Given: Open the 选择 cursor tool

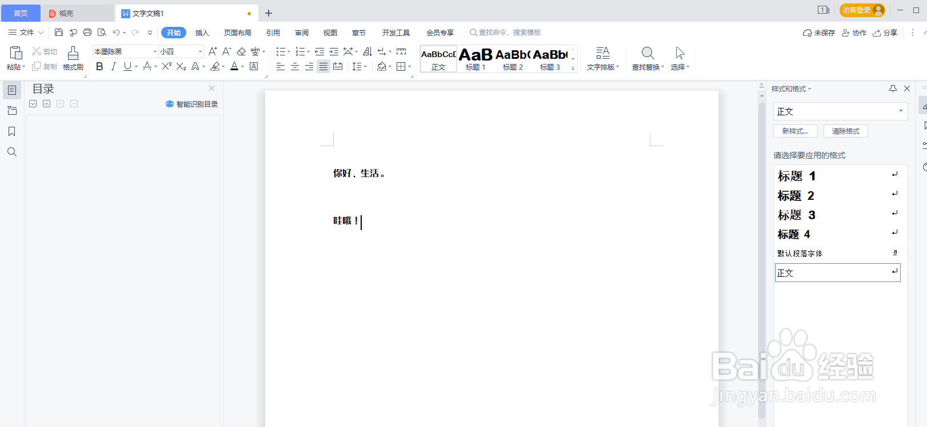Looking at the screenshot, I should click(680, 59).
